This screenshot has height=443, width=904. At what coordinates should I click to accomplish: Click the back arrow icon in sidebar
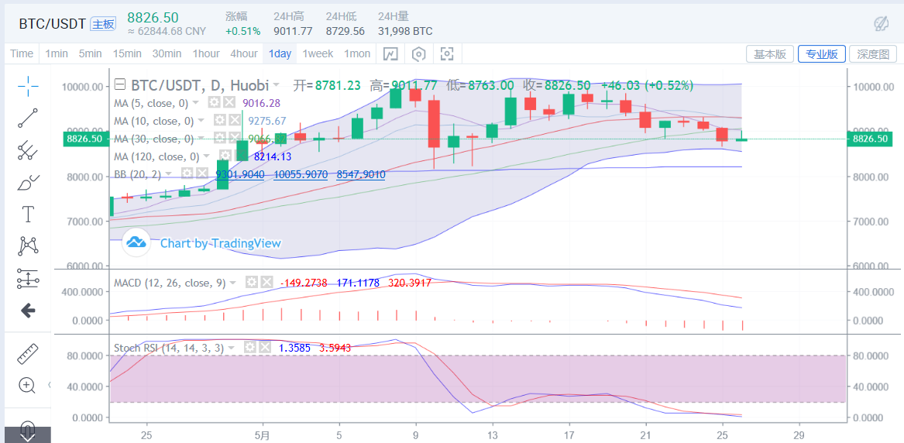pyautogui.click(x=28, y=311)
